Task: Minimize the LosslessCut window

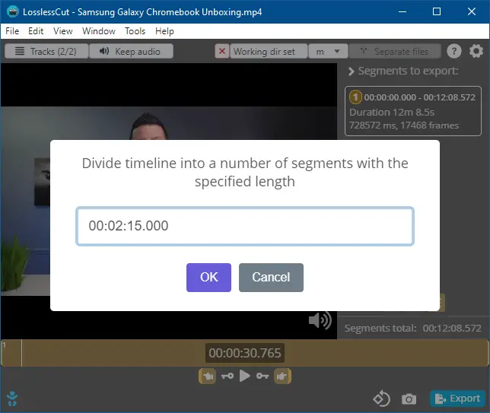Action: coord(402,11)
